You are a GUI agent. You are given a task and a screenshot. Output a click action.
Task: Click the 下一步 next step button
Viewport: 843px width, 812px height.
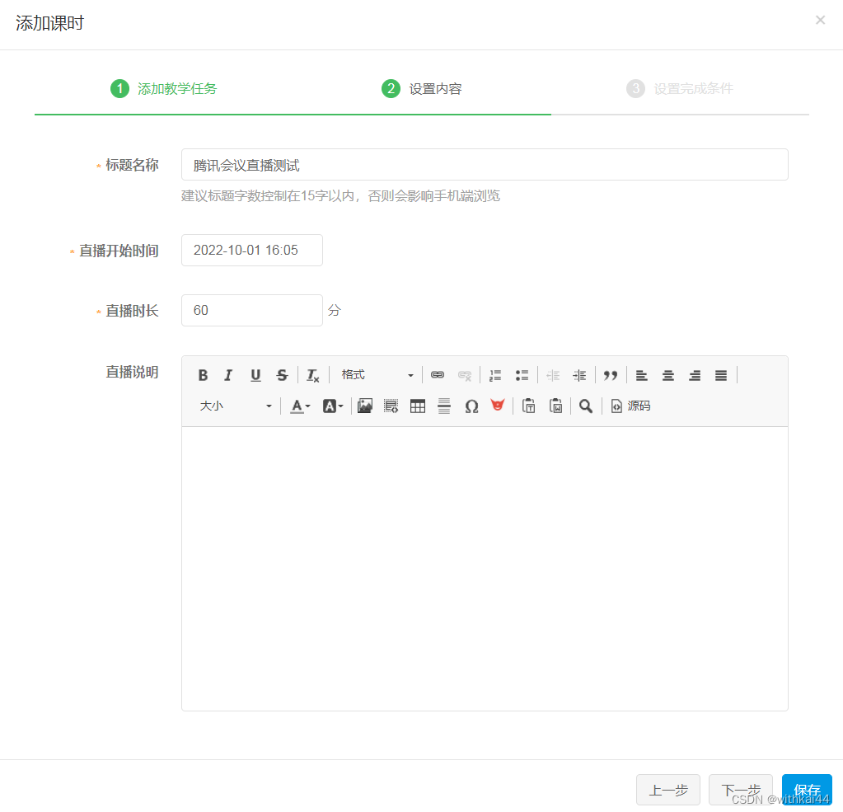740,789
